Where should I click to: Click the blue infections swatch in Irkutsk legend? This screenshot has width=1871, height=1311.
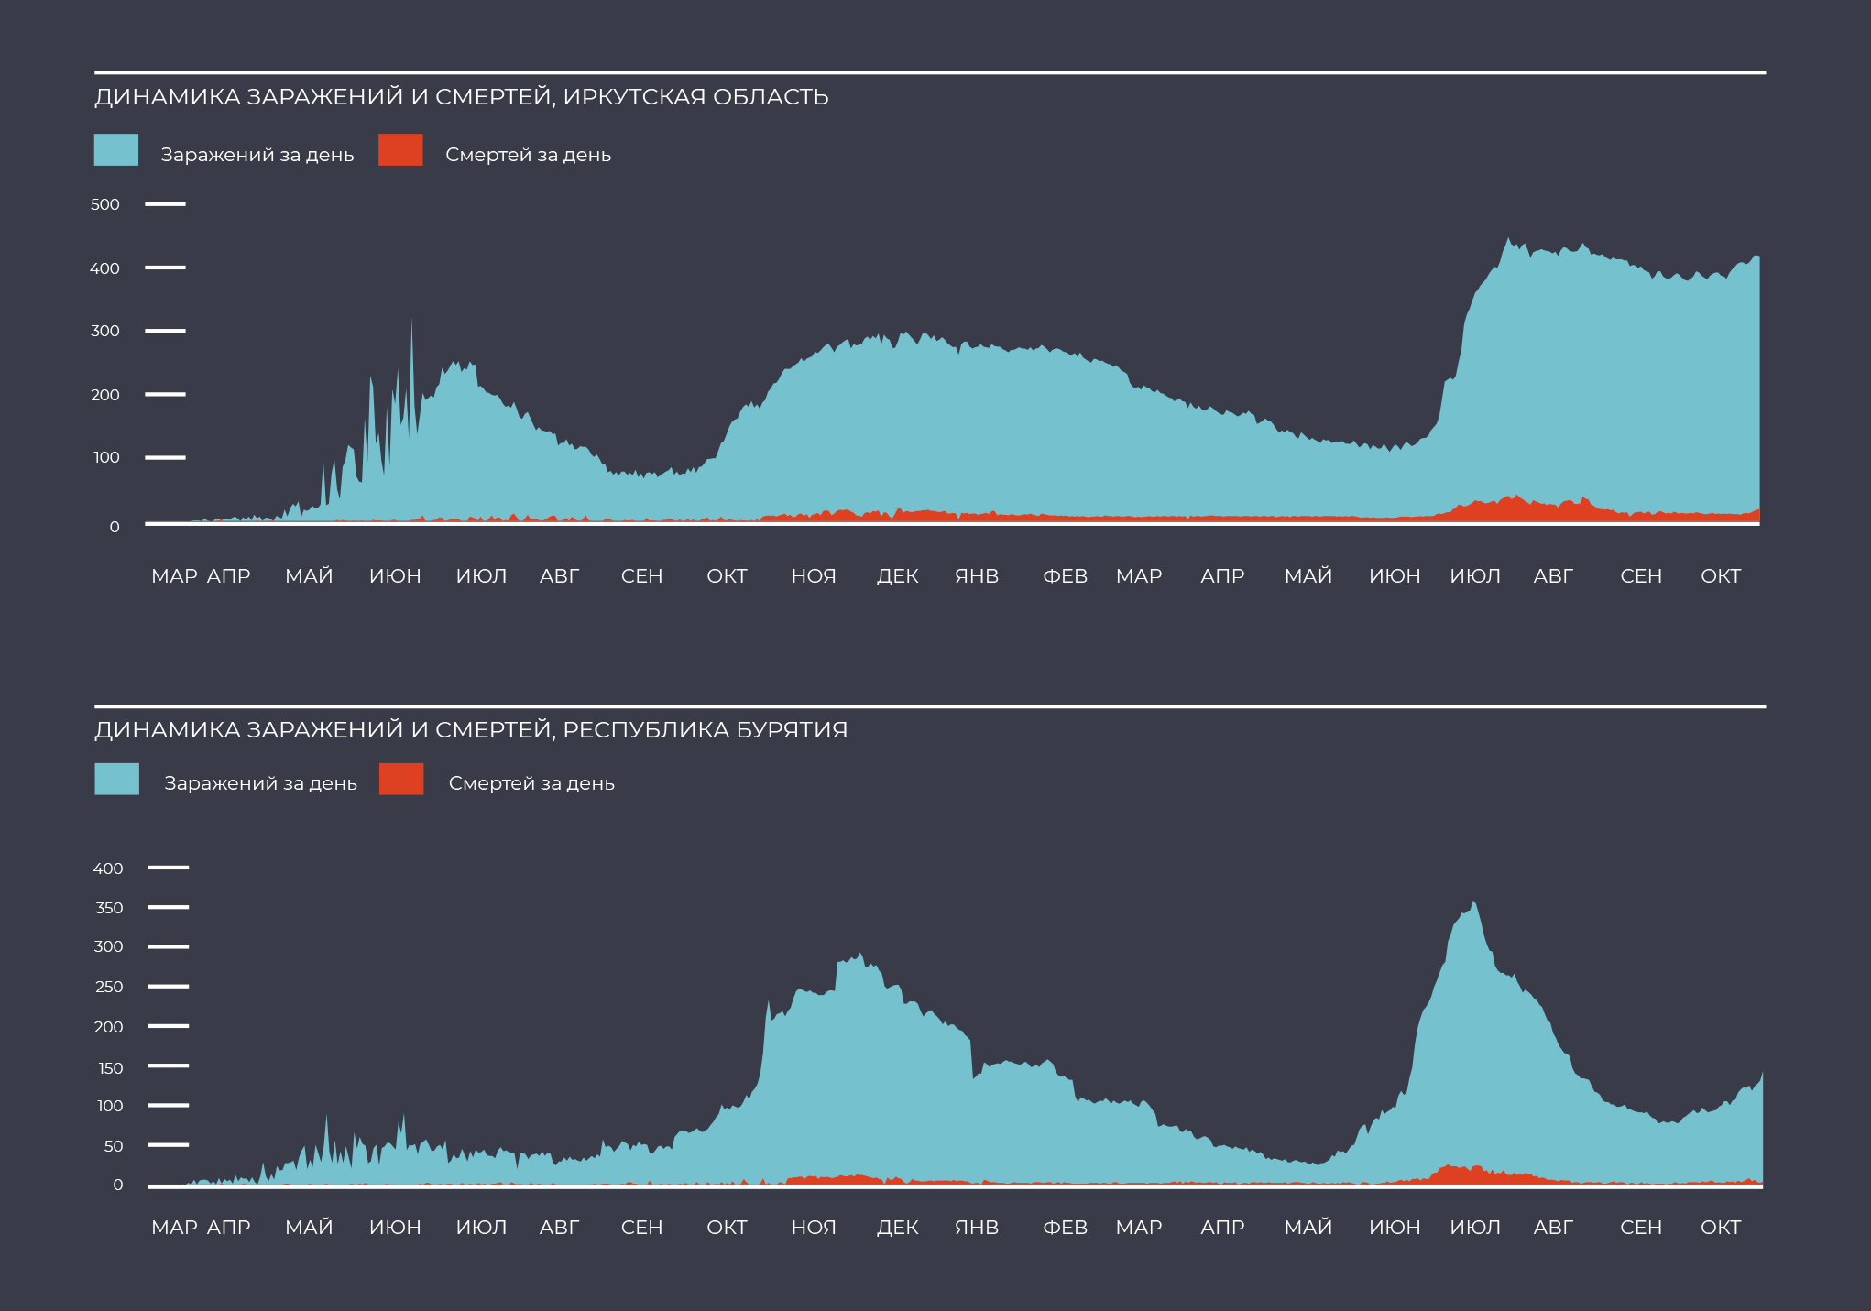tap(116, 150)
